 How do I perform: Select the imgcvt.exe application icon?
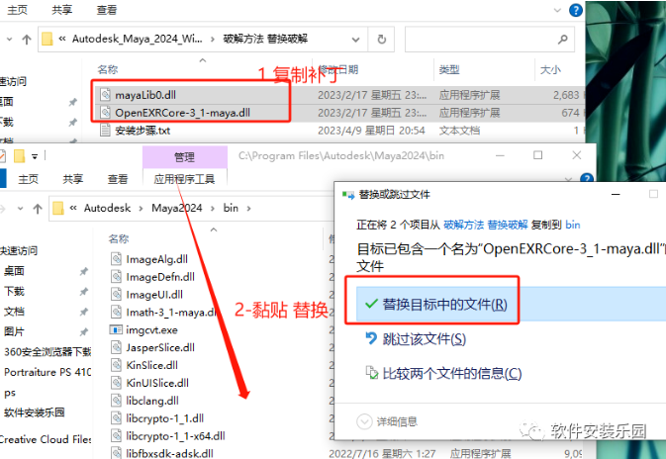pyautogui.click(x=117, y=330)
